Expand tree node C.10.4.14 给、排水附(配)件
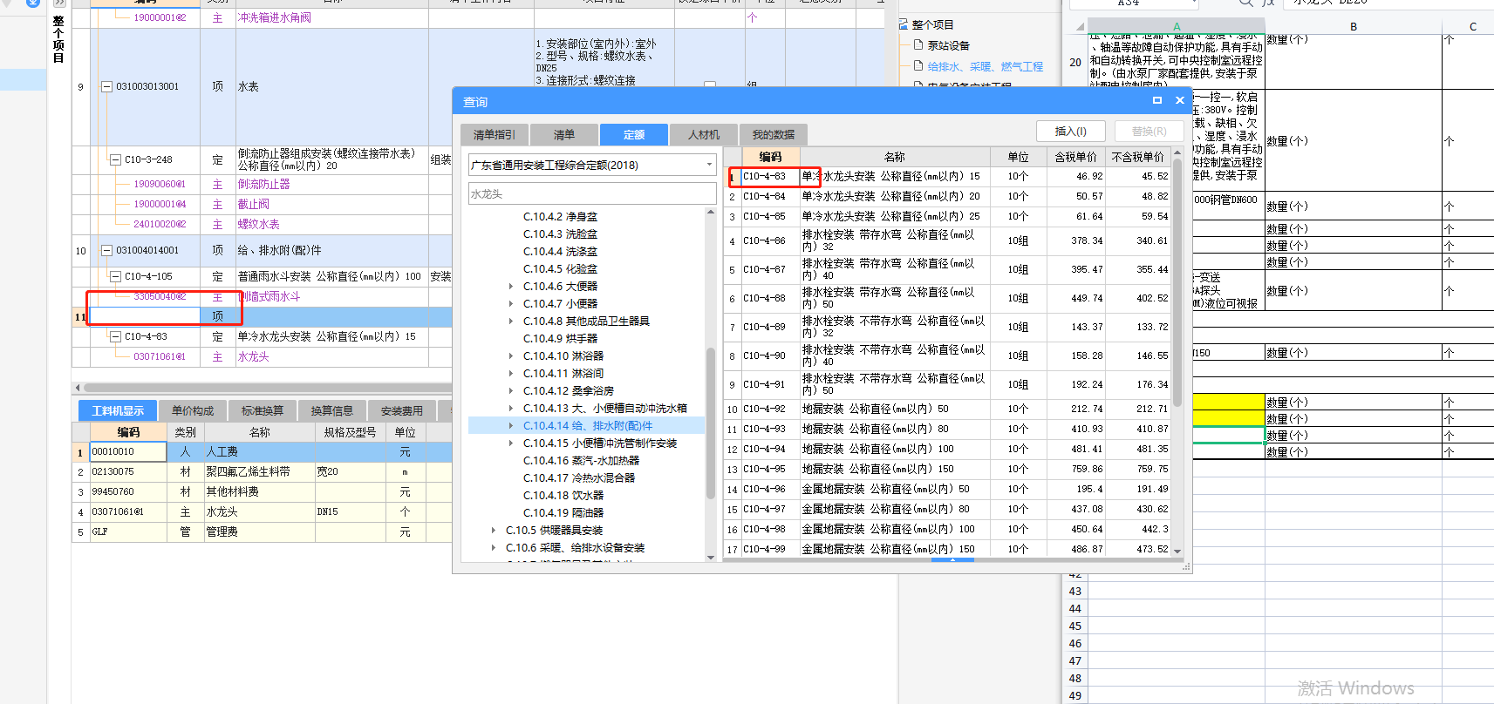1494x704 pixels. pos(511,425)
